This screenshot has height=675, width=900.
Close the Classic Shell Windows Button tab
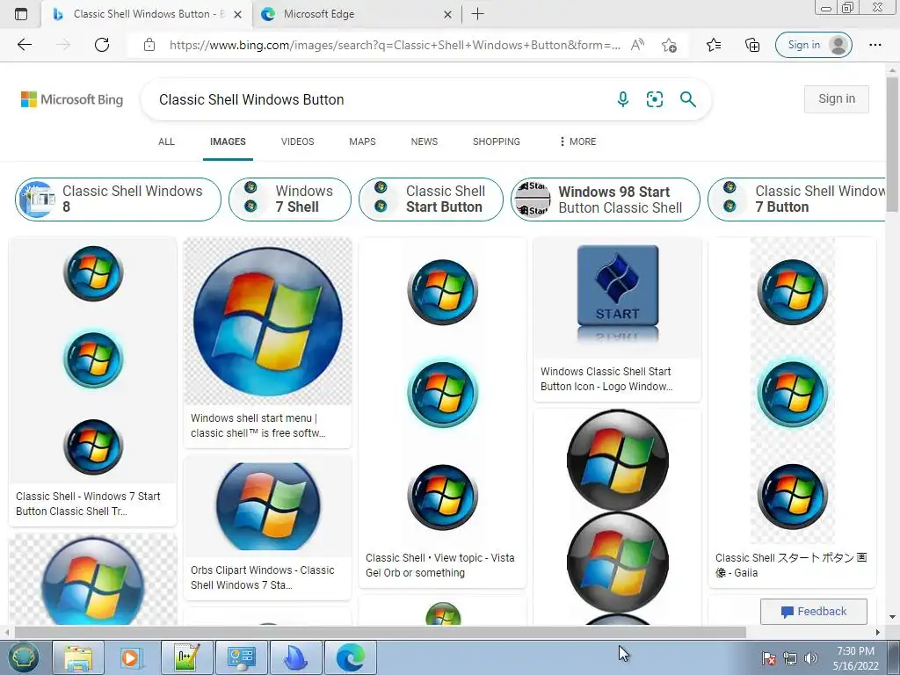pos(237,14)
